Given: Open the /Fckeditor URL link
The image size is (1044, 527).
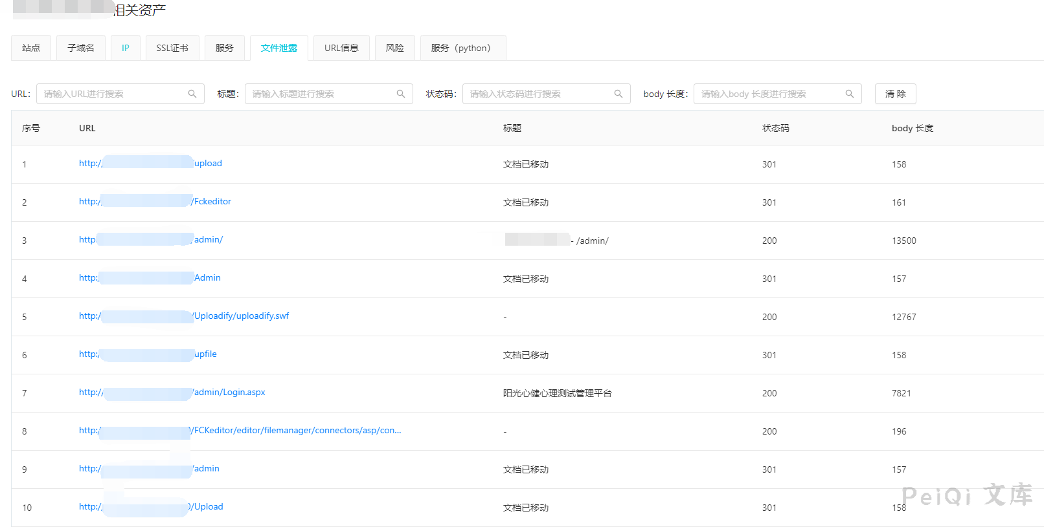Looking at the screenshot, I should click(212, 202).
